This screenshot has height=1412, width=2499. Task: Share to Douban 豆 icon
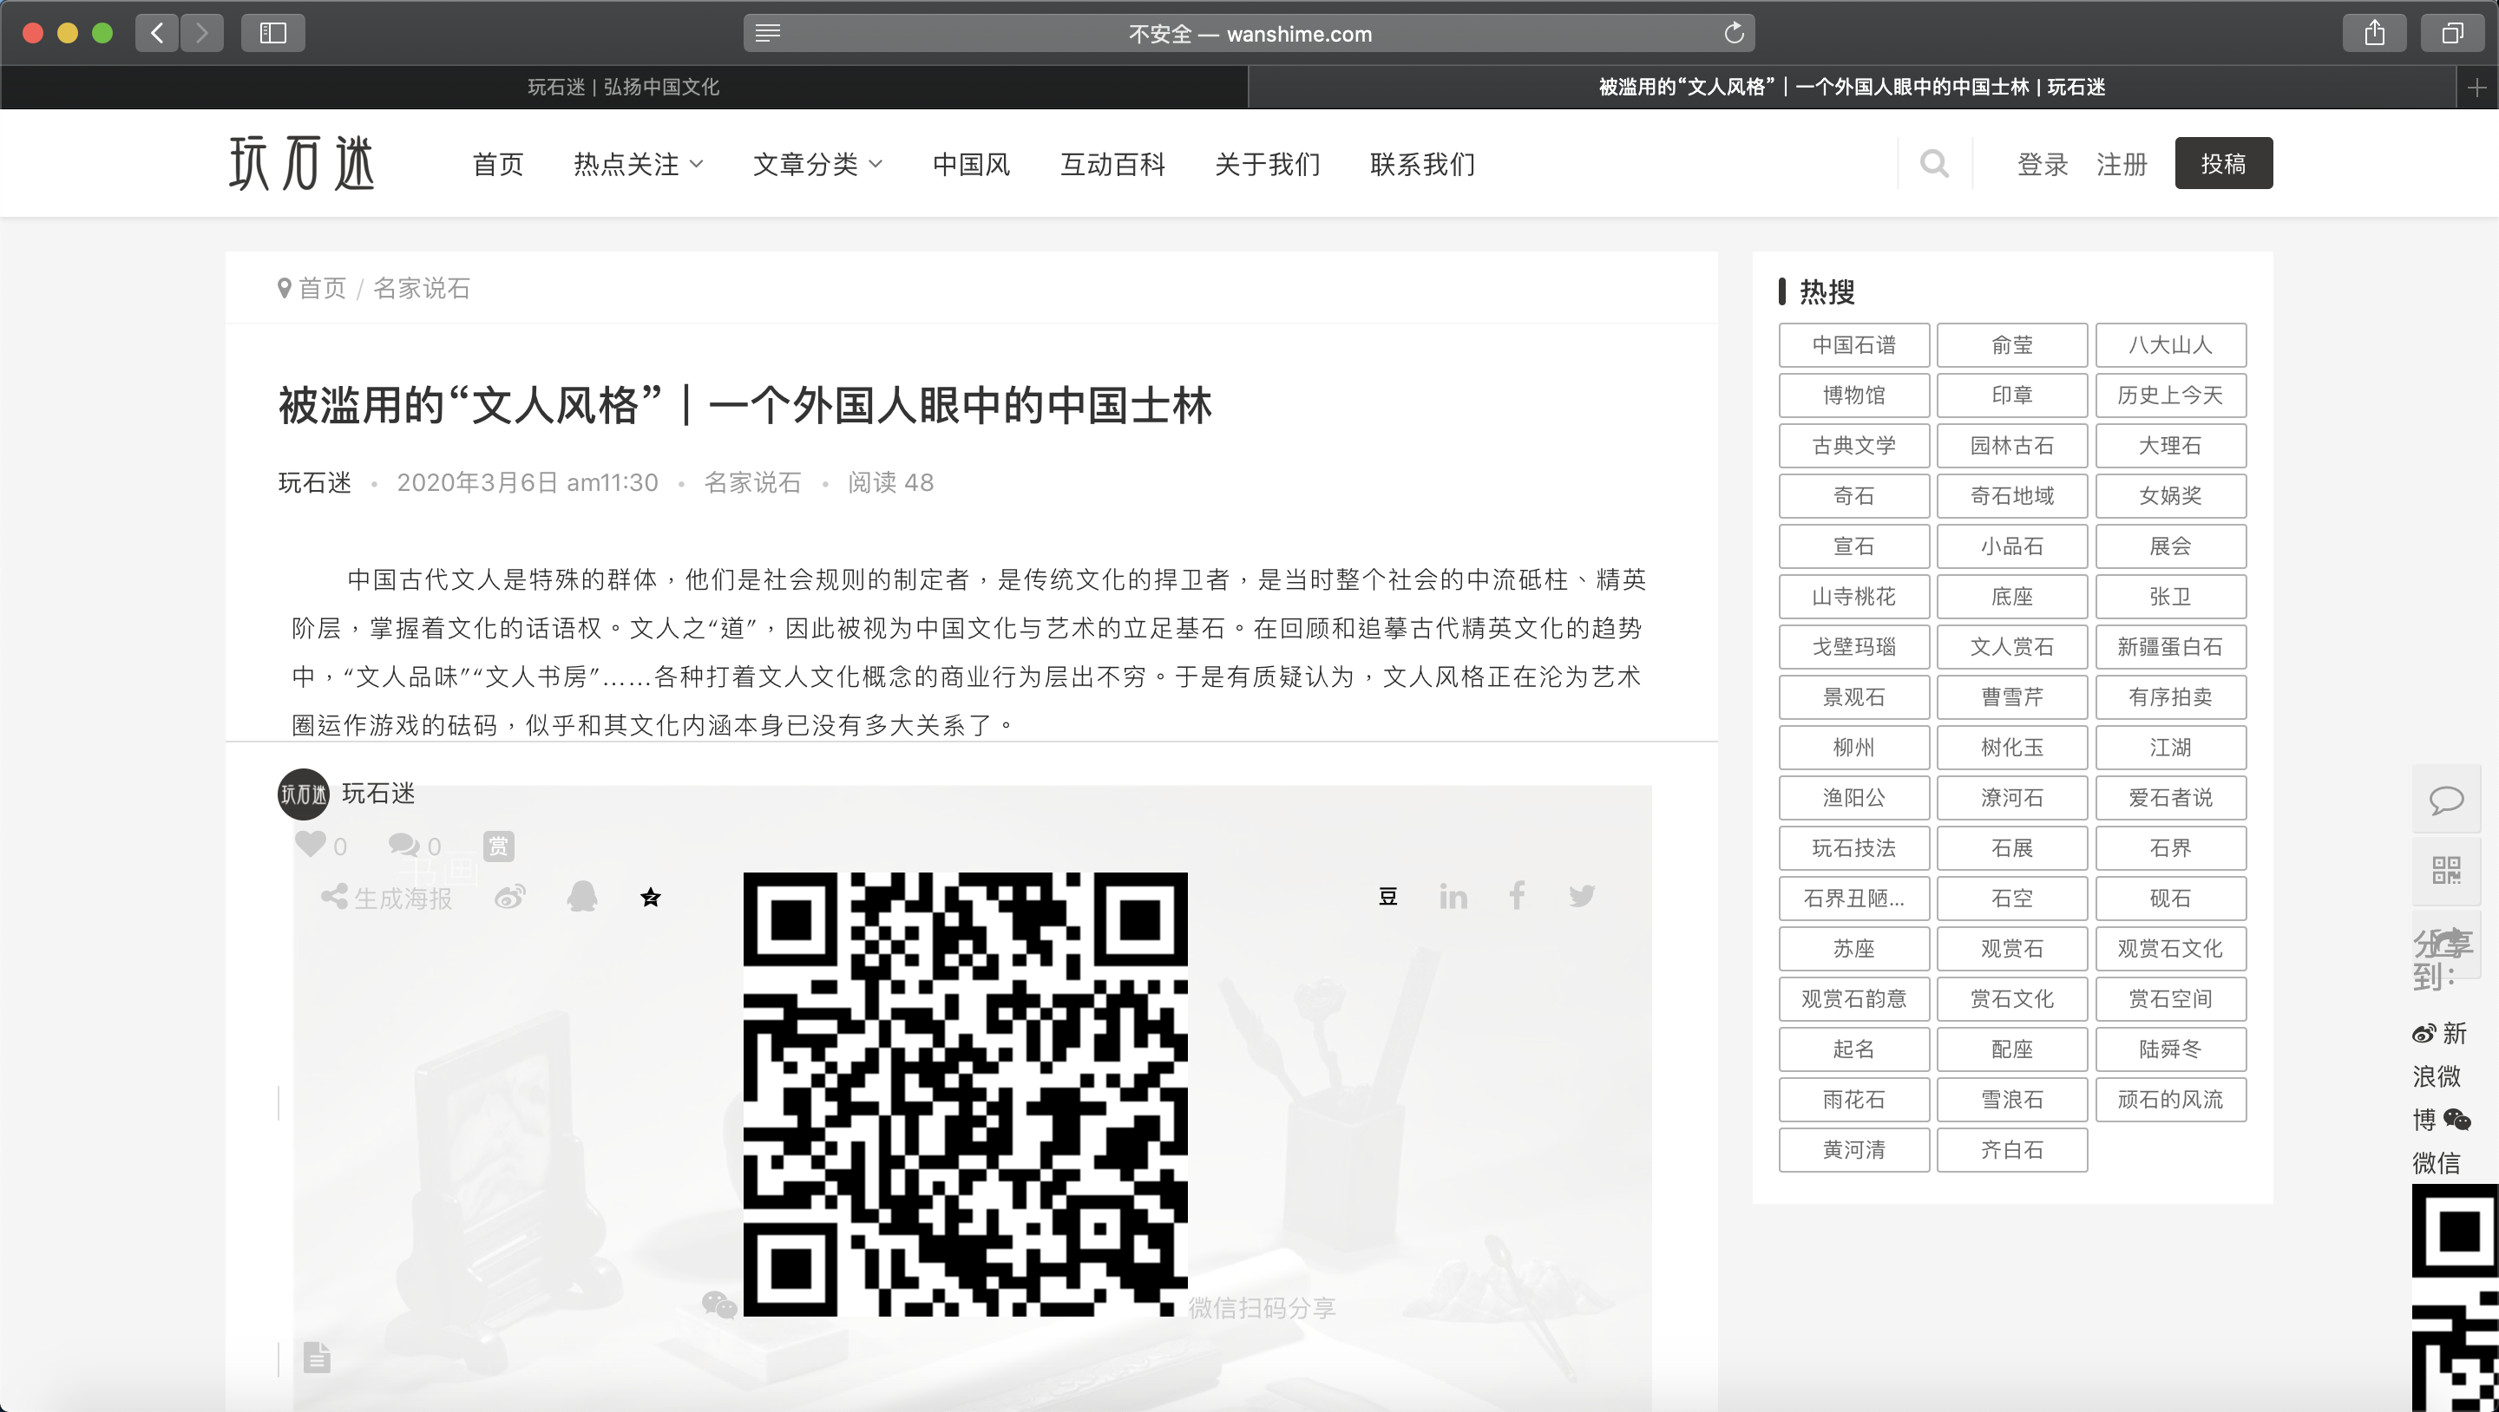(x=1388, y=896)
